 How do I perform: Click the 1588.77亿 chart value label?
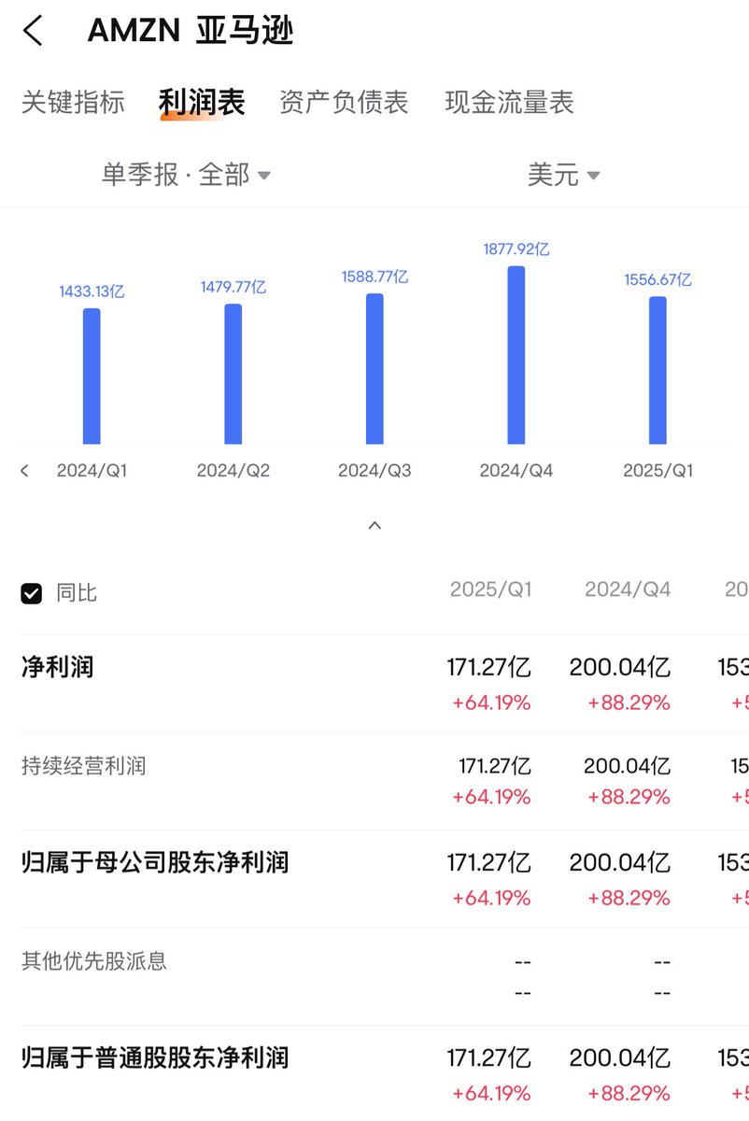tap(374, 277)
